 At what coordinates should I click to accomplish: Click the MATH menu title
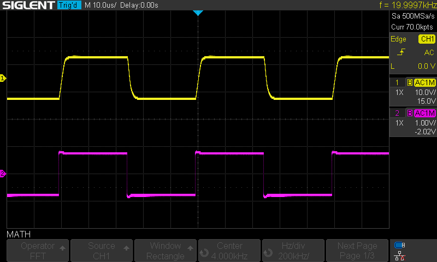point(19,234)
